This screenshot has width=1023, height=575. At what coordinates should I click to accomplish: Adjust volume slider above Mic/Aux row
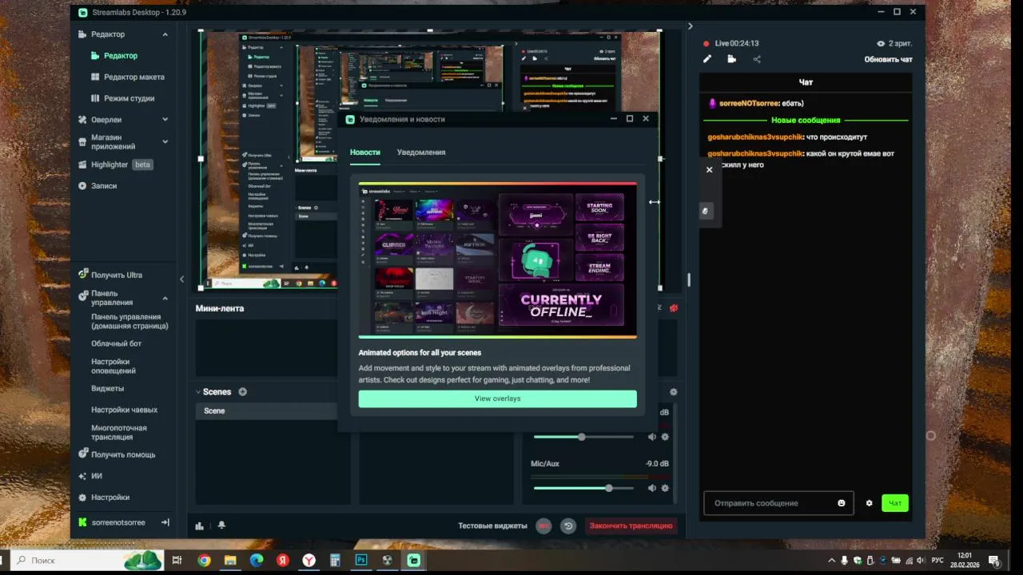(583, 437)
